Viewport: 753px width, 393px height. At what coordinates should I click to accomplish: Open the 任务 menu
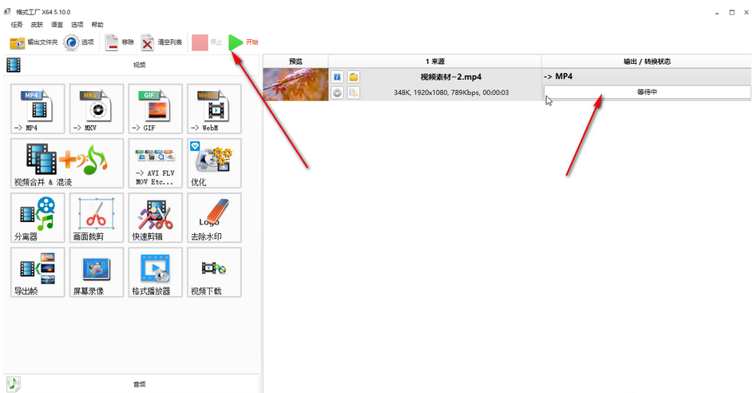pyautogui.click(x=17, y=25)
